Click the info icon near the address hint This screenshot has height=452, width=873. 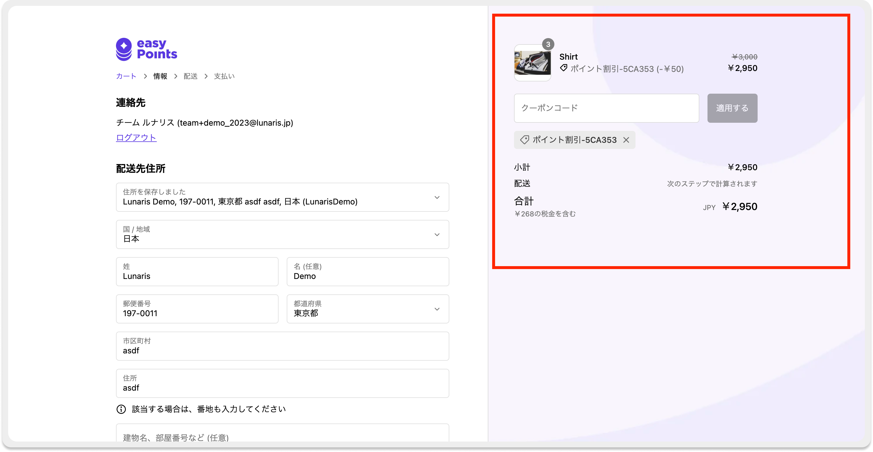tap(121, 409)
